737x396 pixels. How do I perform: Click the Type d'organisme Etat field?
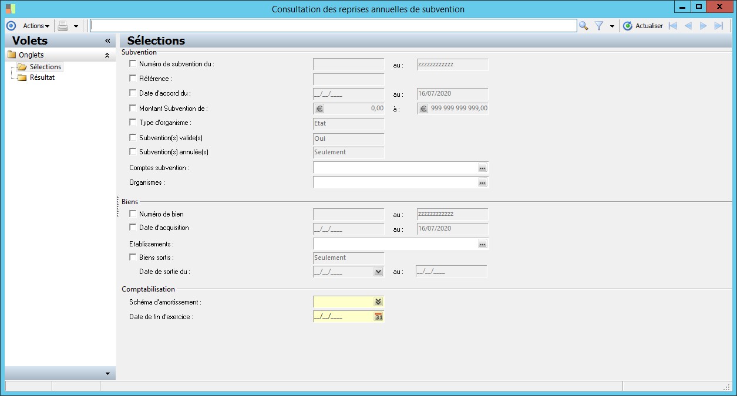349,123
